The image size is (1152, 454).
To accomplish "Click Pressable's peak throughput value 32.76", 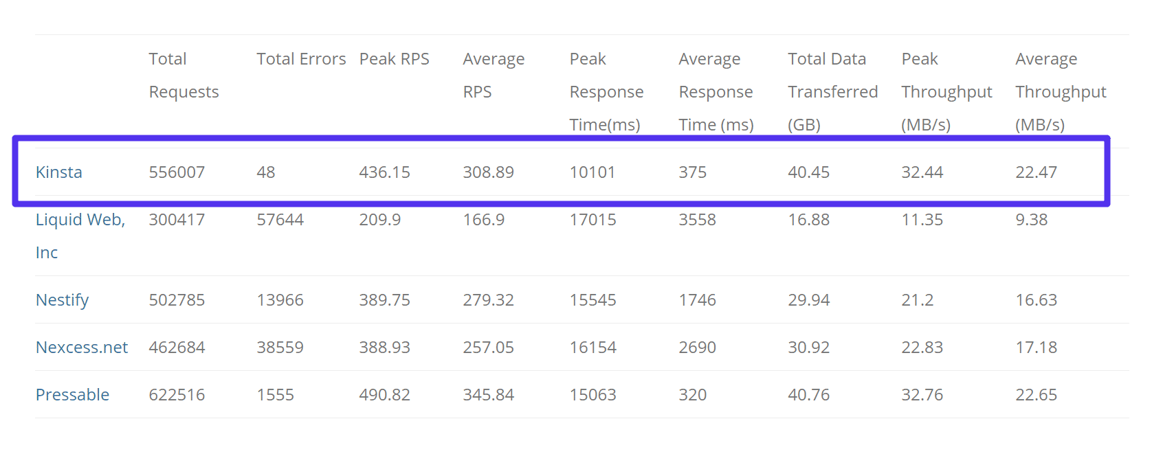I will click(x=922, y=395).
